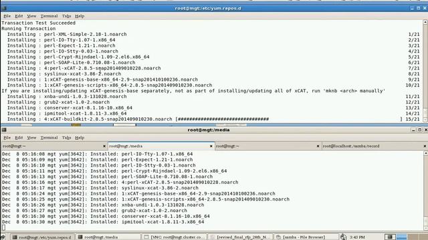
Task: Open the View menu in the root@mgt:/media window
Action: coord(31,138)
